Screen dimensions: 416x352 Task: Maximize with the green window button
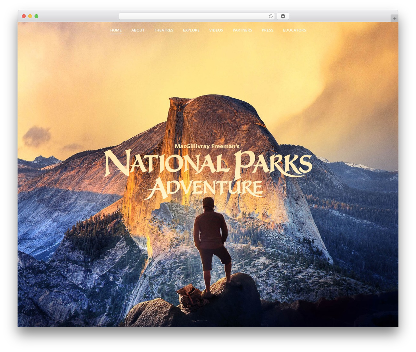coord(36,16)
